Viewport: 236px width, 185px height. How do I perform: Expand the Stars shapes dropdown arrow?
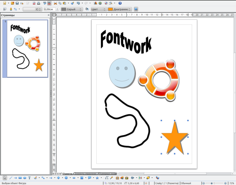101,178
